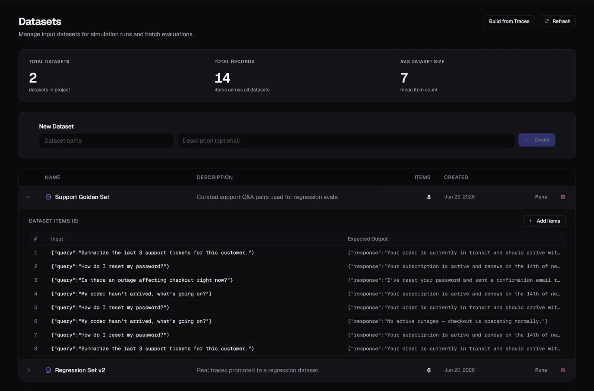This screenshot has width=594, height=391.
Task: Expand the Regression Set v2 row
Action: coord(29,370)
